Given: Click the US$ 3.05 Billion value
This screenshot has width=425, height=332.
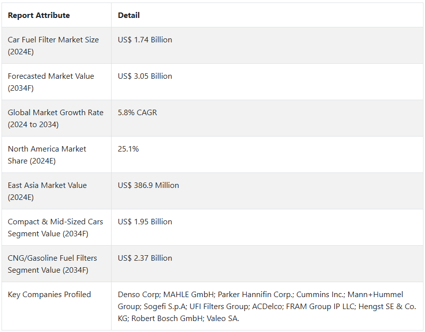Looking at the screenshot, I should tap(145, 76).
